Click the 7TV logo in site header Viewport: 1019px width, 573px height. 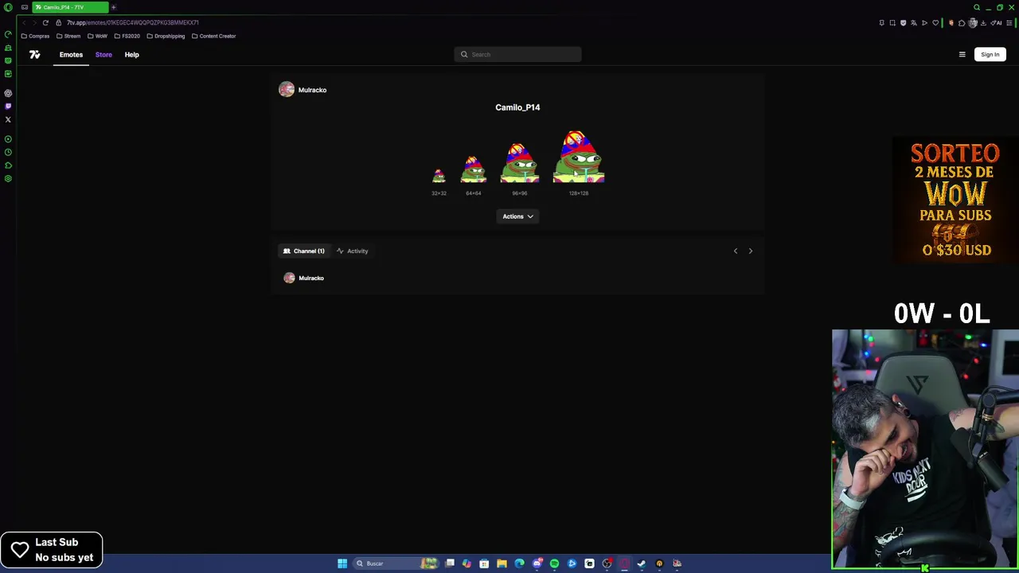34,54
